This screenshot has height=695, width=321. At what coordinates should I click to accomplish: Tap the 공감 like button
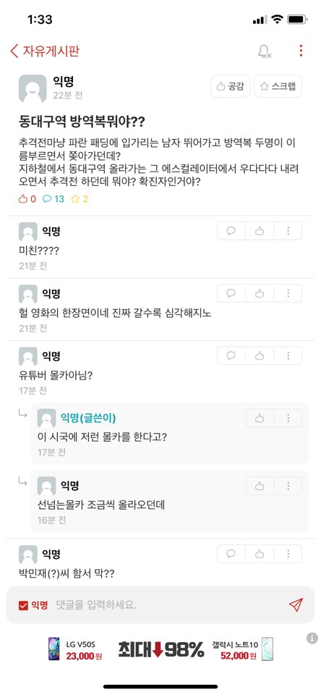tap(230, 86)
